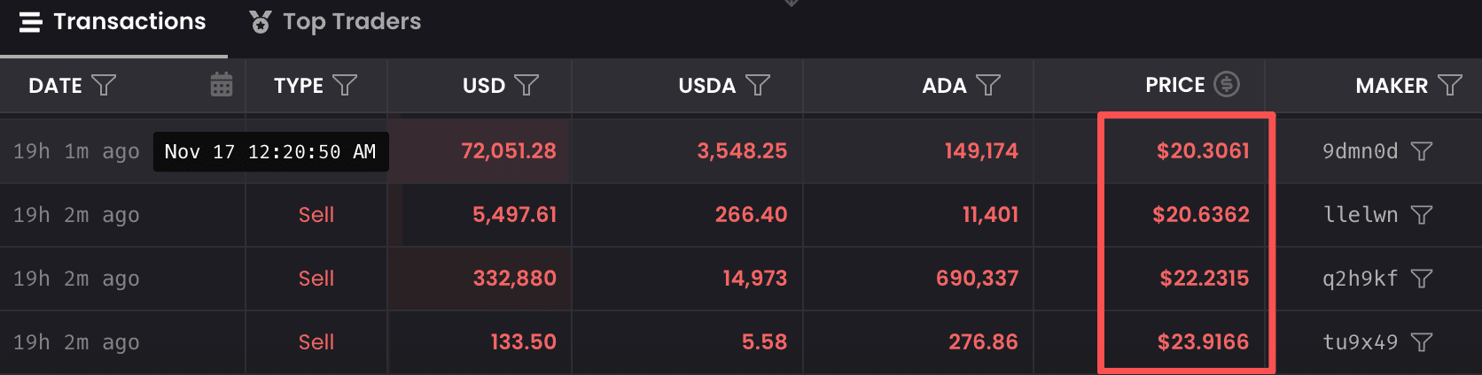Filter by maker tu9x49 funnel icon
This screenshot has height=375, width=1482.
tap(1422, 342)
